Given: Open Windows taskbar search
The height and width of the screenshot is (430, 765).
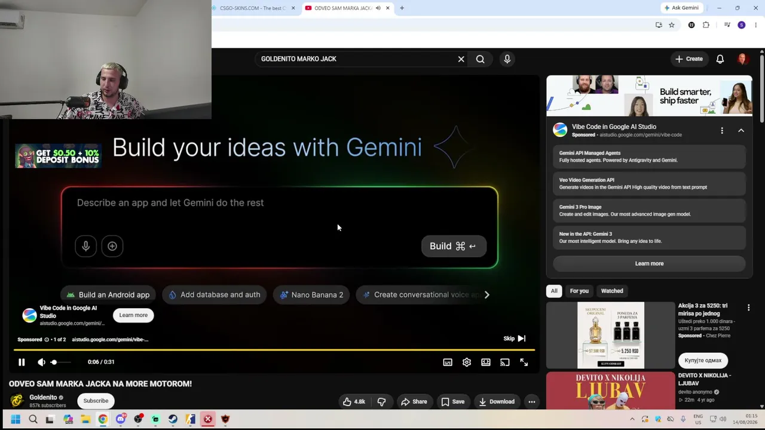Looking at the screenshot, I should (33, 419).
